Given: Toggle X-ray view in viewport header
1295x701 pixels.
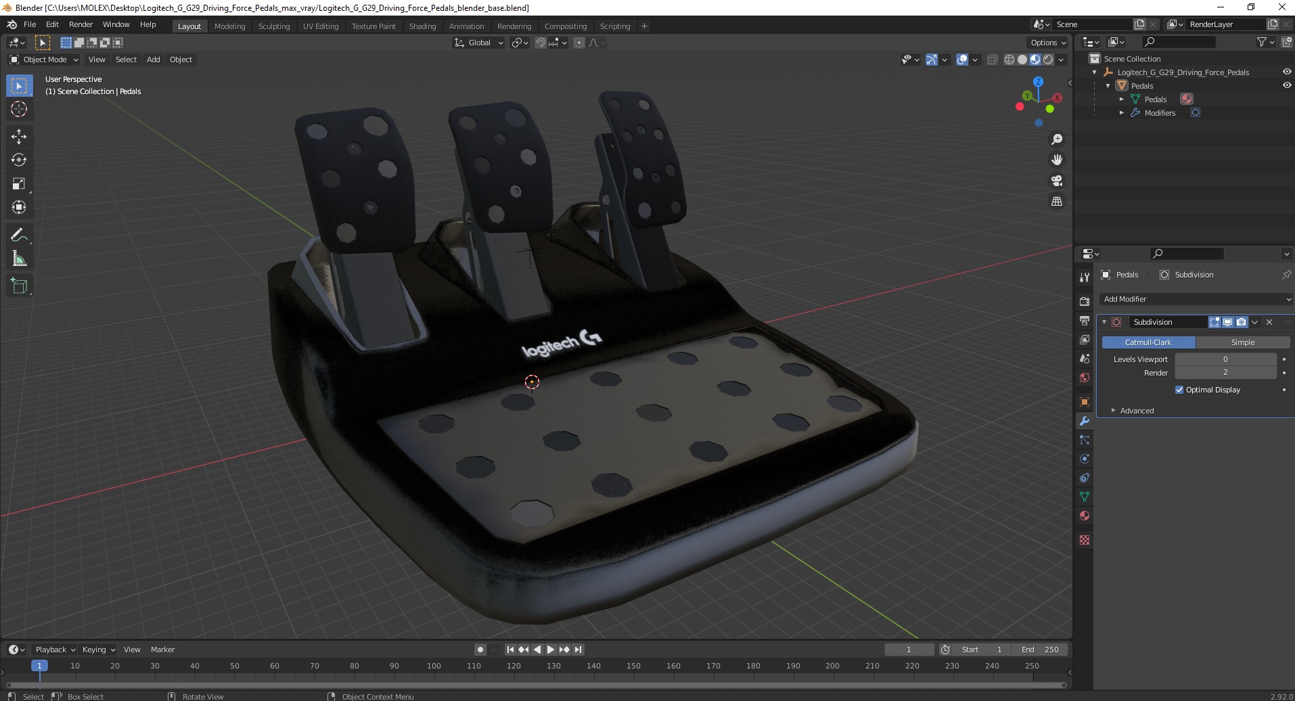Looking at the screenshot, I should (993, 60).
